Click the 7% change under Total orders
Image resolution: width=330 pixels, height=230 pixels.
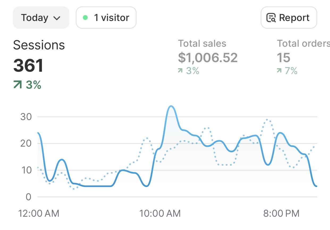[x=291, y=71]
